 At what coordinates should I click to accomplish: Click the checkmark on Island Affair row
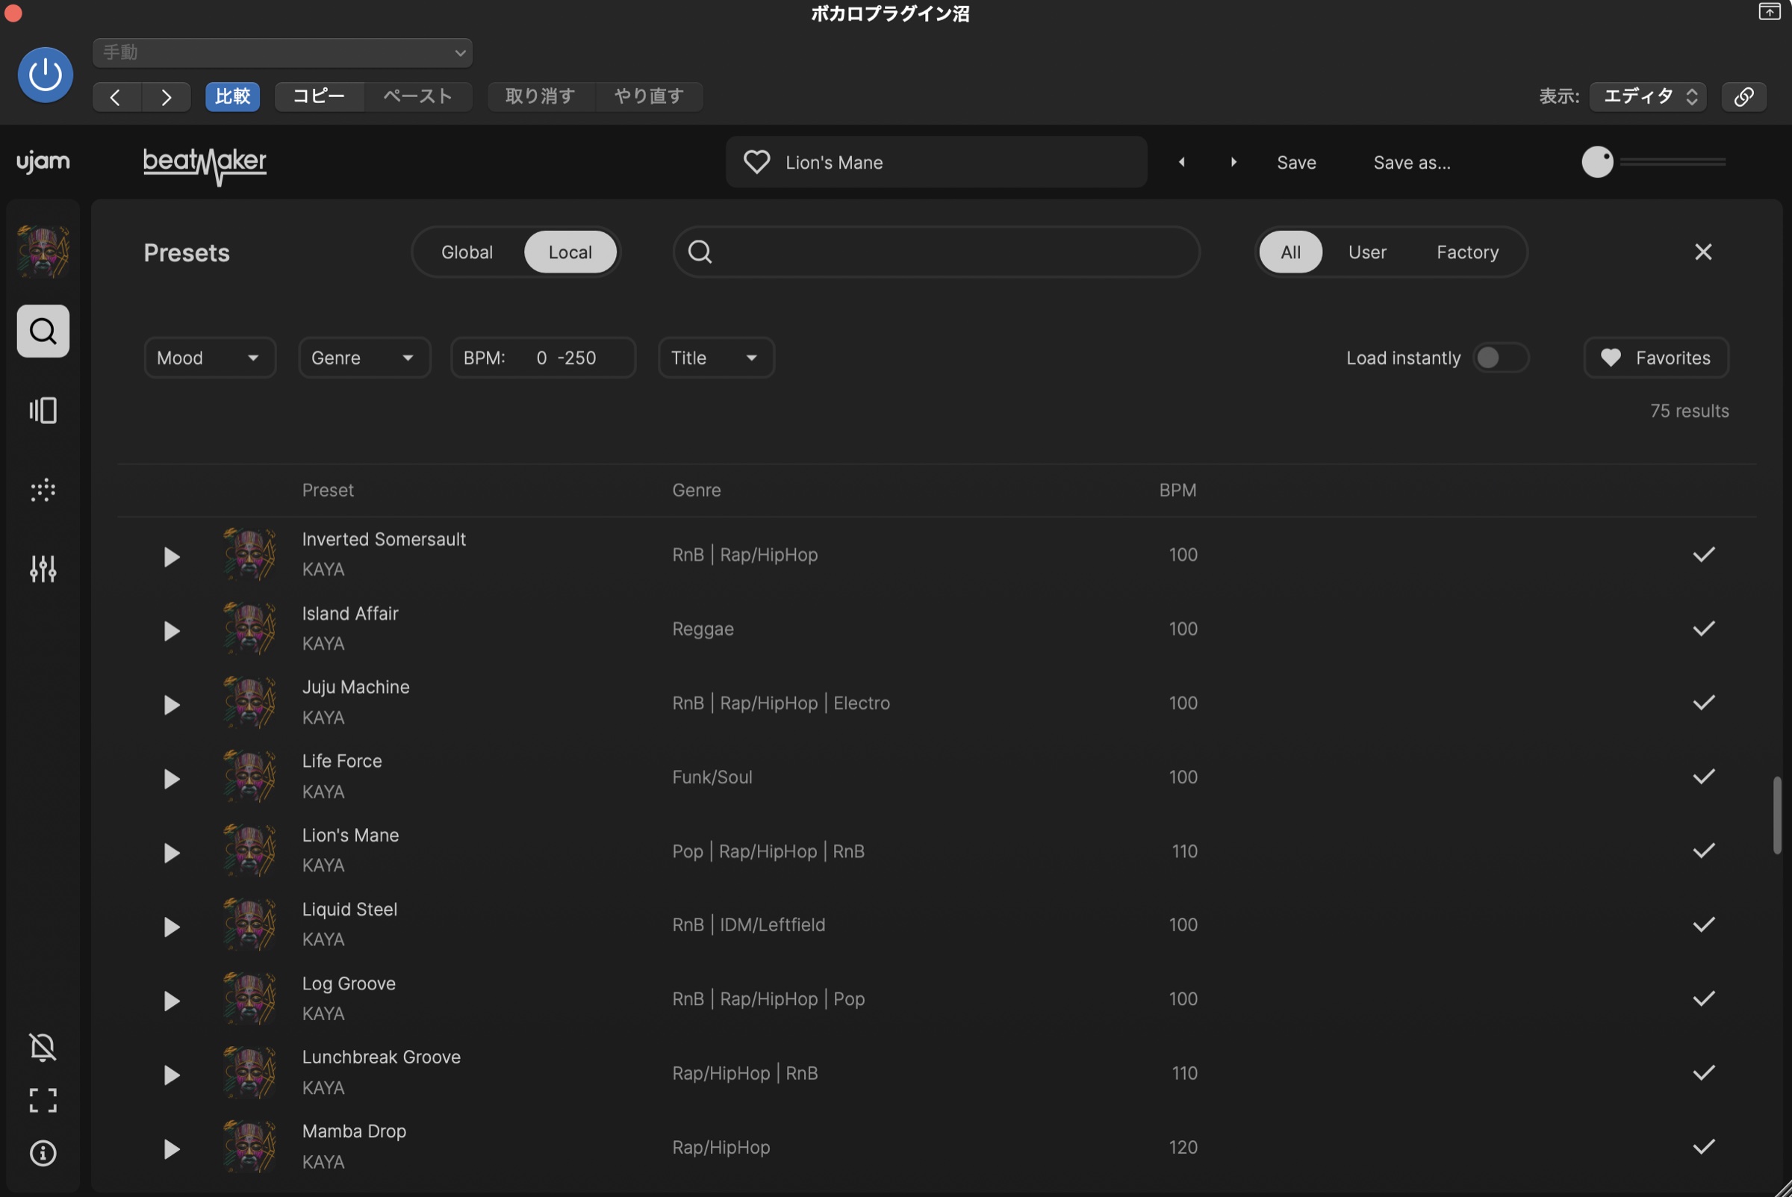[x=1704, y=628]
